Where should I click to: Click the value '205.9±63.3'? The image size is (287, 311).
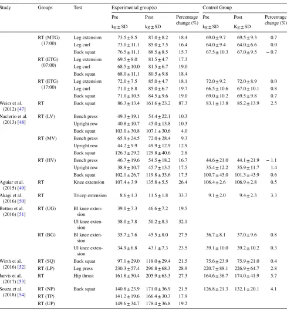[158, 276]
